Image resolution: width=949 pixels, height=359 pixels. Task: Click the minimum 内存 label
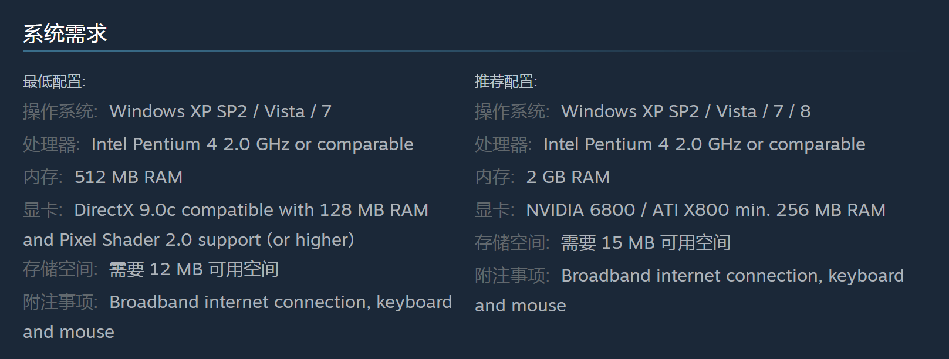pyautogui.click(x=43, y=177)
